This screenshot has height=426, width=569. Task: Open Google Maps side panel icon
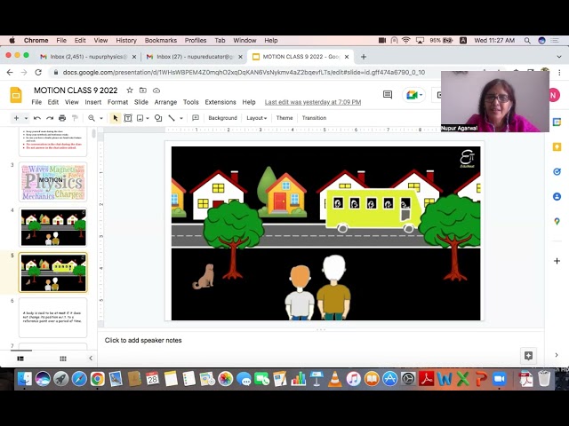coord(557,221)
